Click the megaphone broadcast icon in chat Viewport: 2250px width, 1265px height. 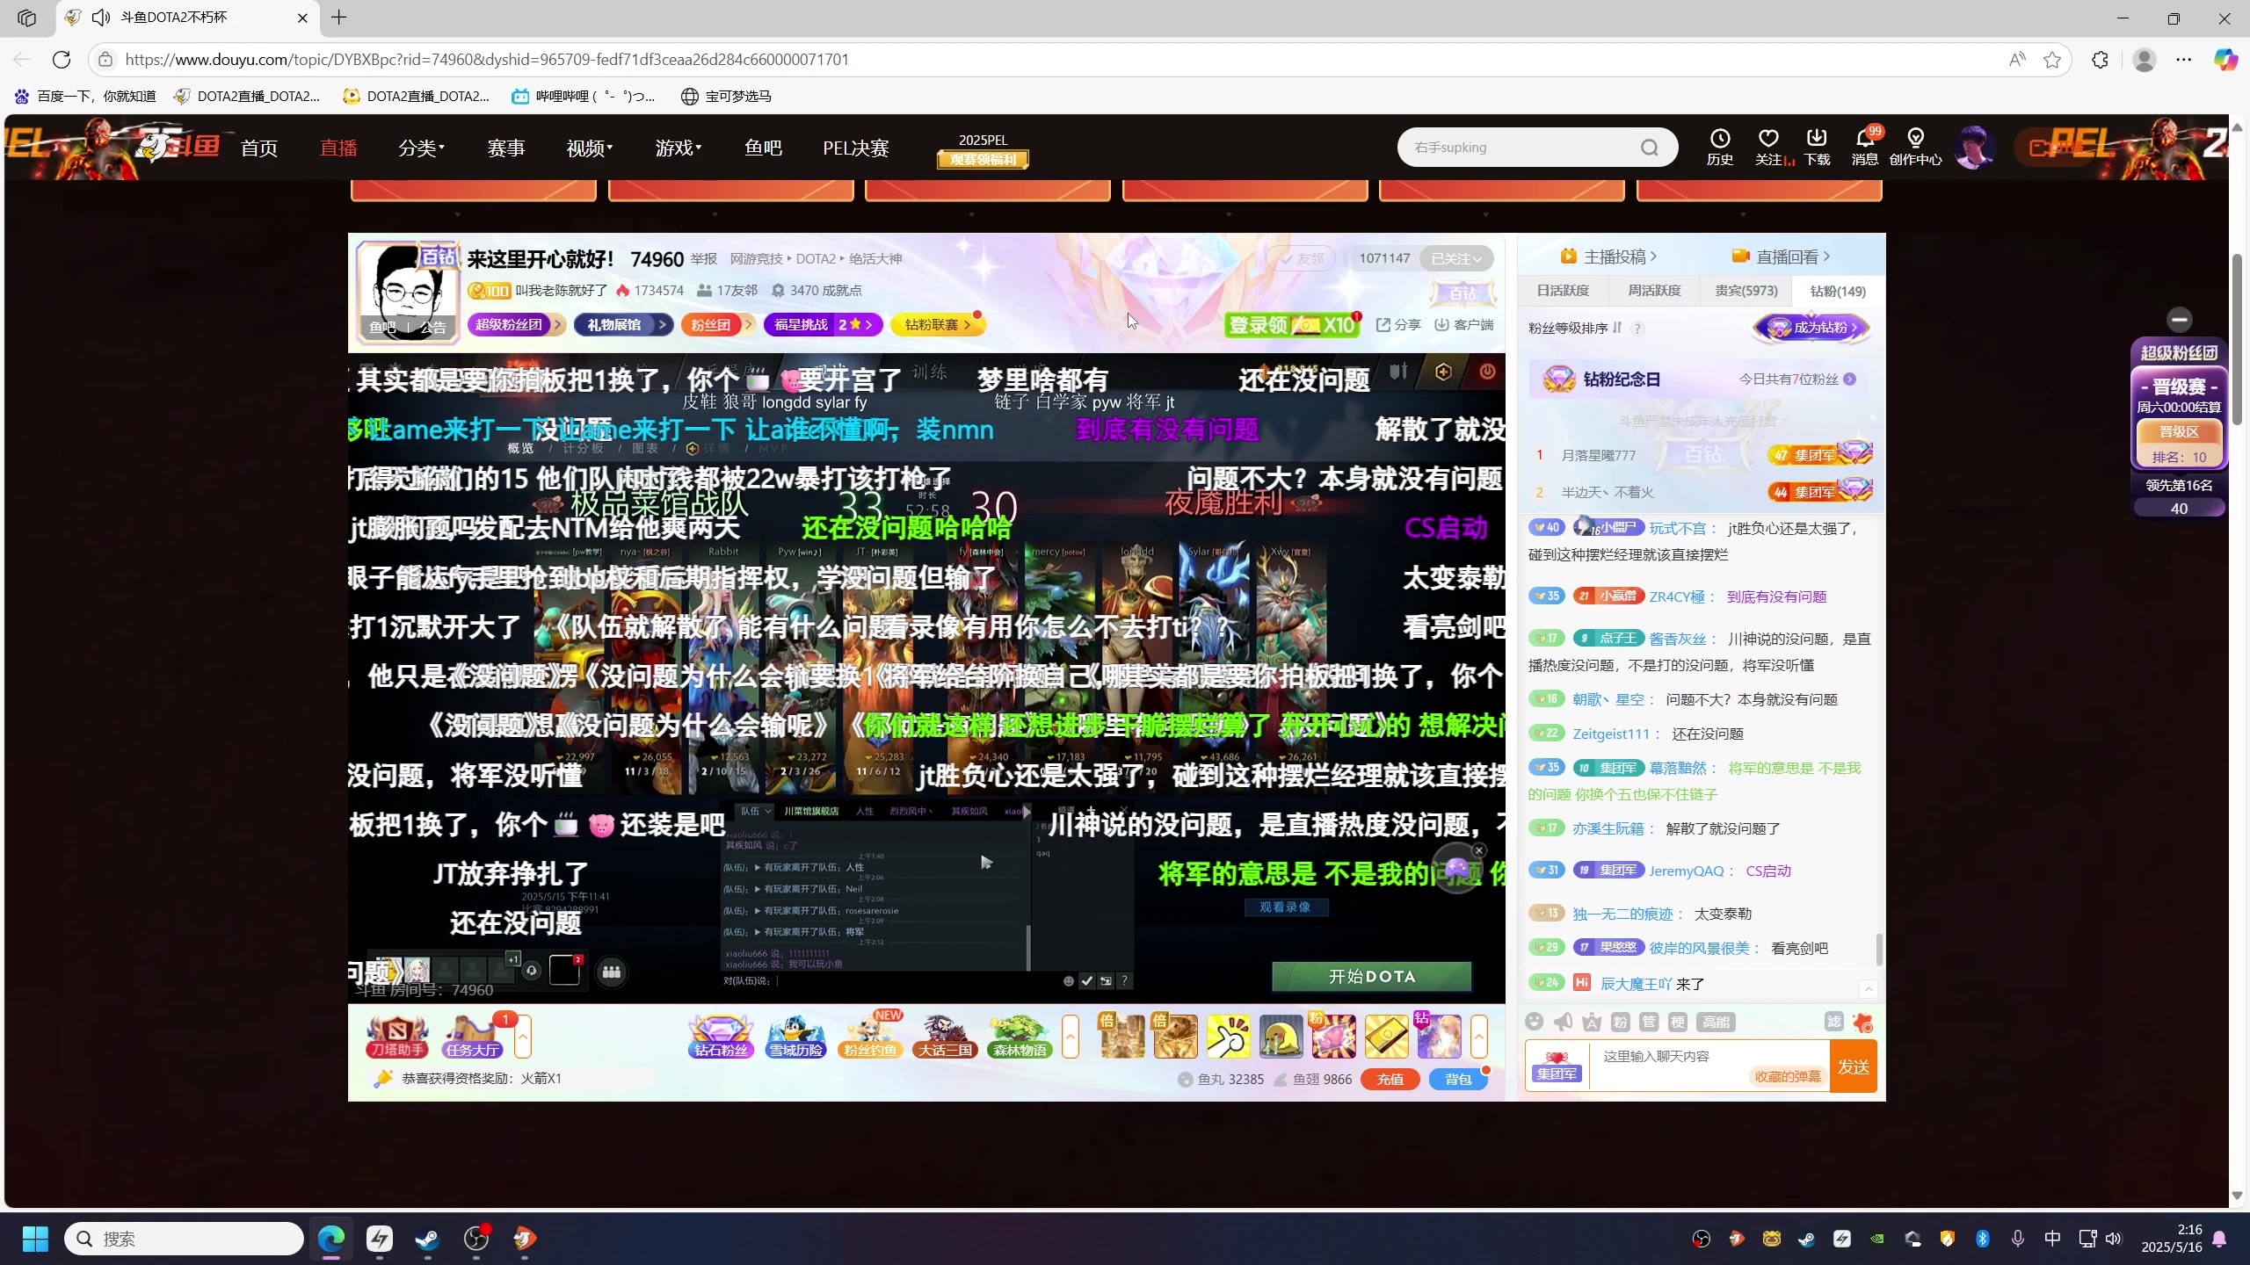point(1564,1022)
